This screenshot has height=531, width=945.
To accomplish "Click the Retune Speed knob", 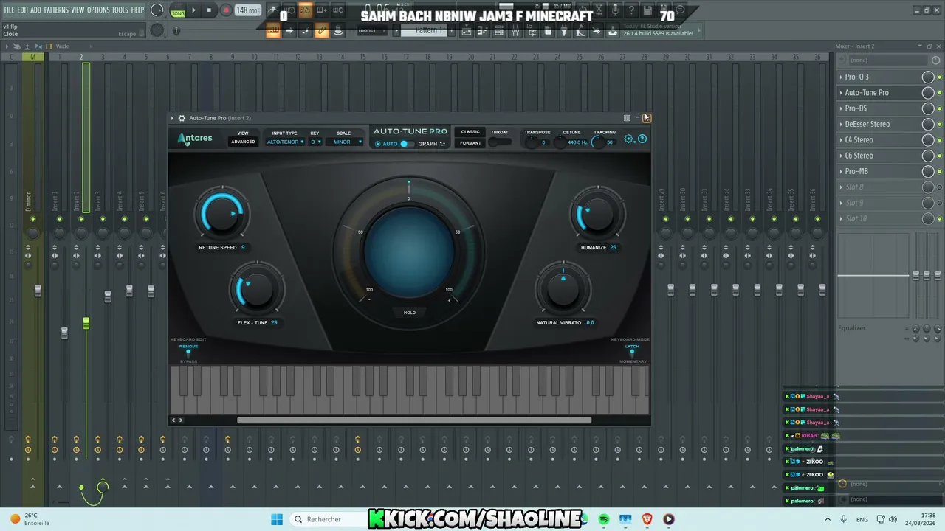I will (221, 215).
